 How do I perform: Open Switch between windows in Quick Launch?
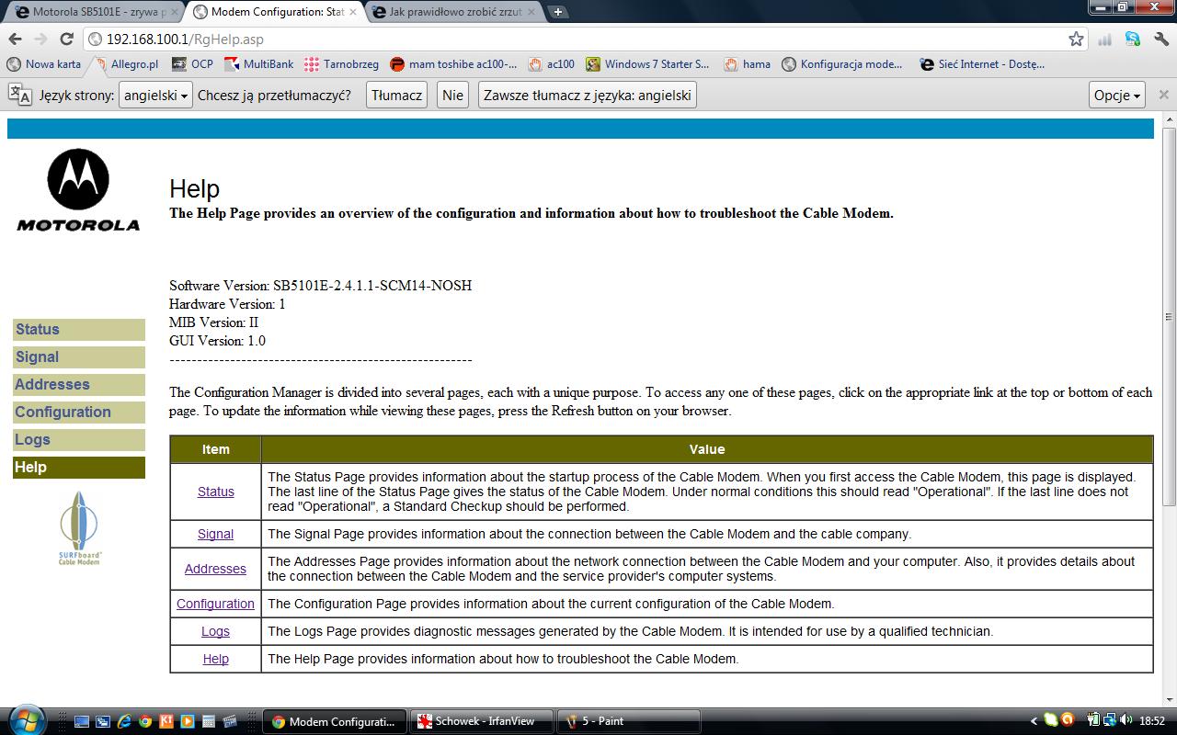coord(102,721)
